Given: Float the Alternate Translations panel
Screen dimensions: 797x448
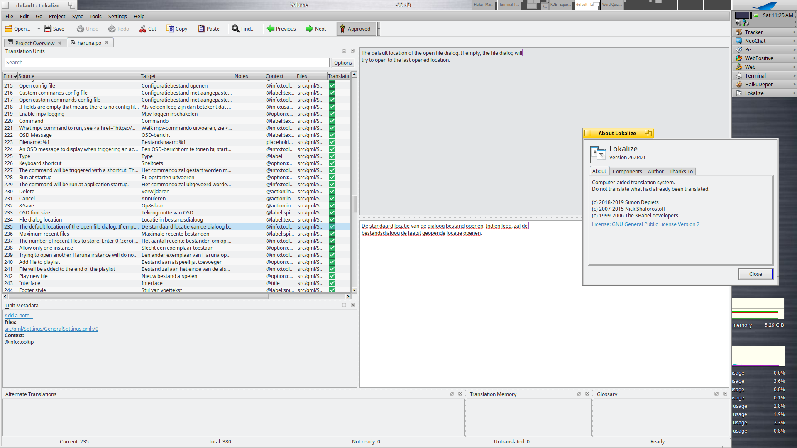Looking at the screenshot, I should coord(452,394).
